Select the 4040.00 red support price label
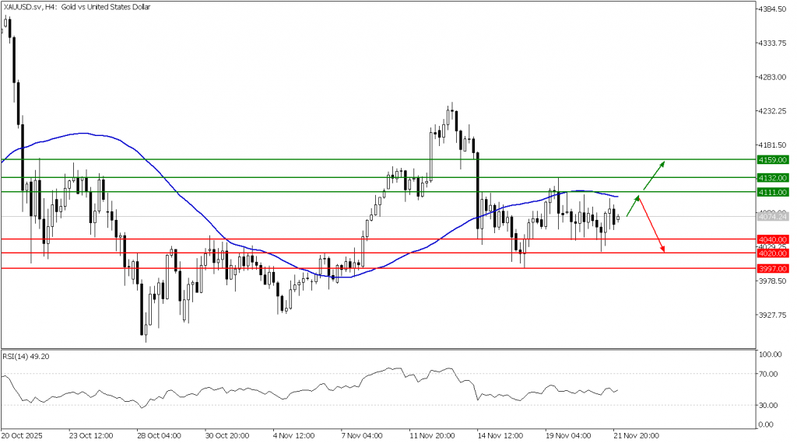 [x=773, y=239]
